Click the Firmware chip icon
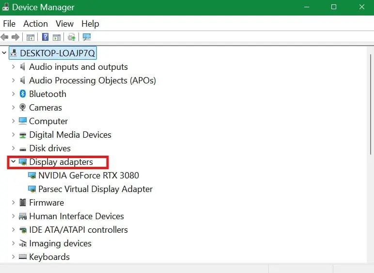The width and height of the screenshot is (374, 273). click(23, 202)
